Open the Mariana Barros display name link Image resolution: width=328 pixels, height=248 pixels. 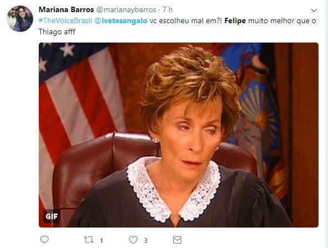[66, 9]
